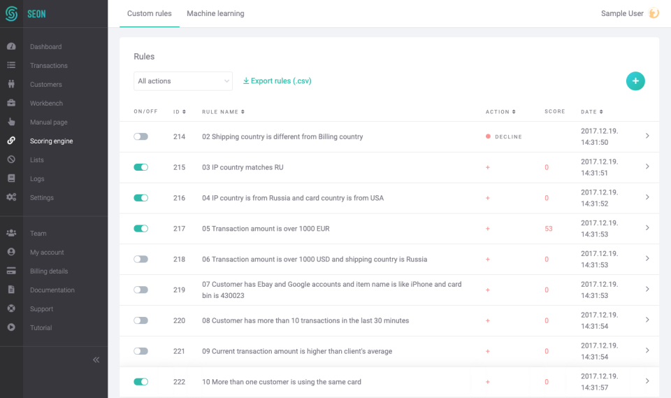Viewport: 671px width, 398px height.
Task: Sort the table by Rule Name column
Action: tap(223, 112)
